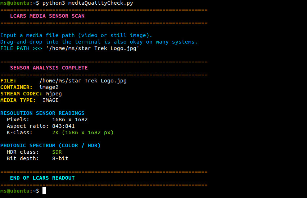Click the FILE PATH >>> prompt label

coord(21,48)
